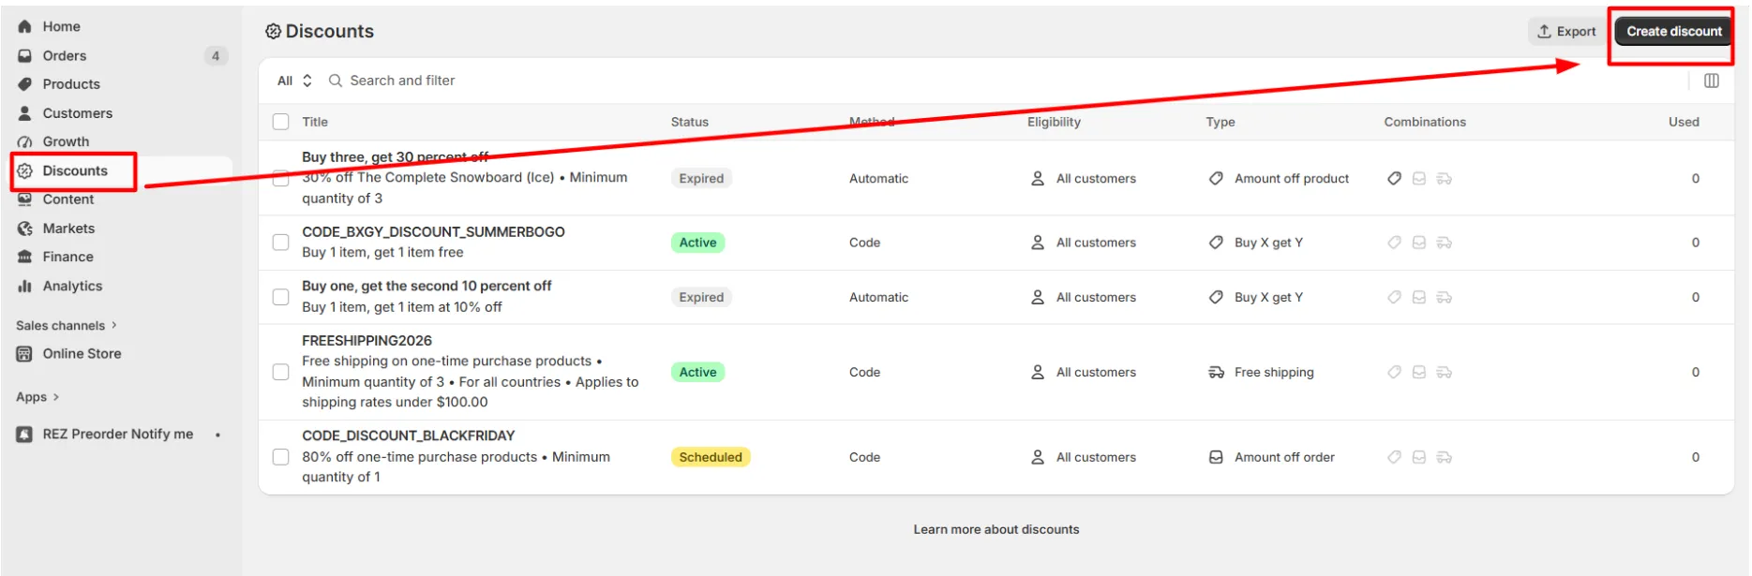Click order combination icon in Buy three row

[x=1419, y=179]
